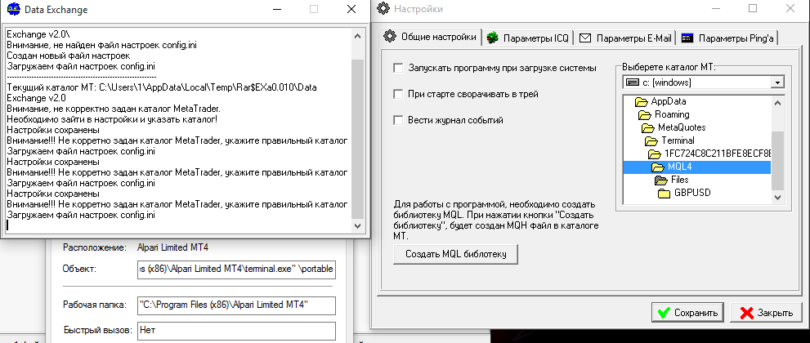Click the Files folder icon
The height and width of the screenshot is (343, 810).
click(661, 180)
